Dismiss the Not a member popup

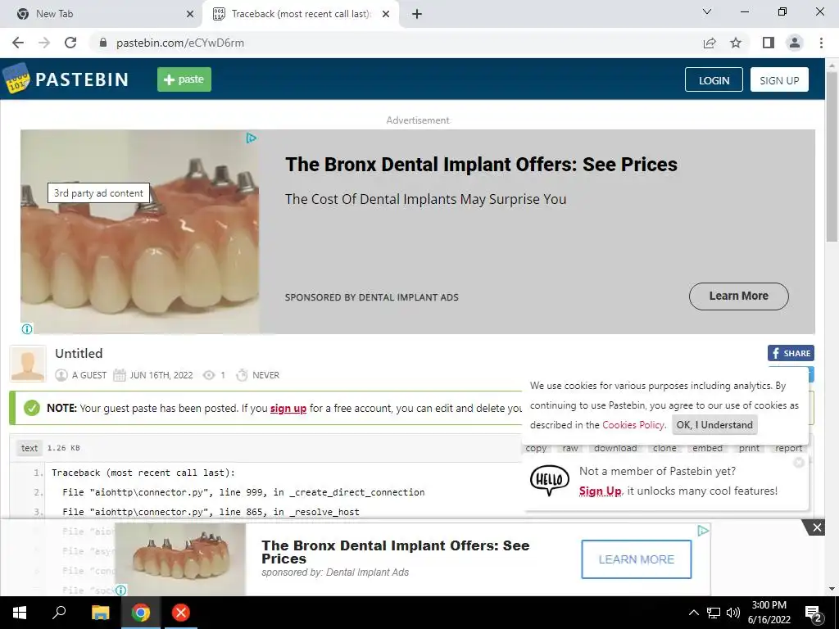pos(799,462)
